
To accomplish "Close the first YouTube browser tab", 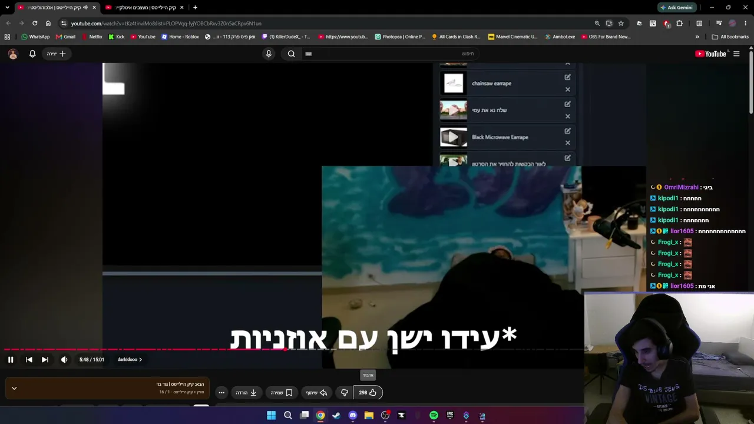I will [94, 8].
